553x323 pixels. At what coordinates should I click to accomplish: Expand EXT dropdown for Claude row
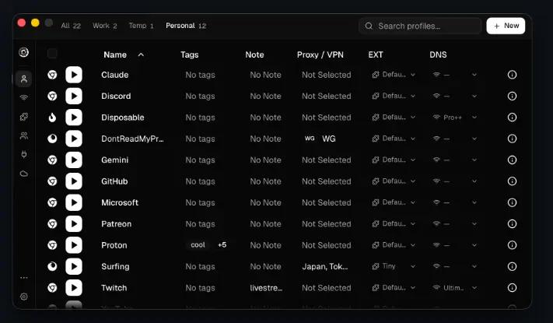click(394, 75)
